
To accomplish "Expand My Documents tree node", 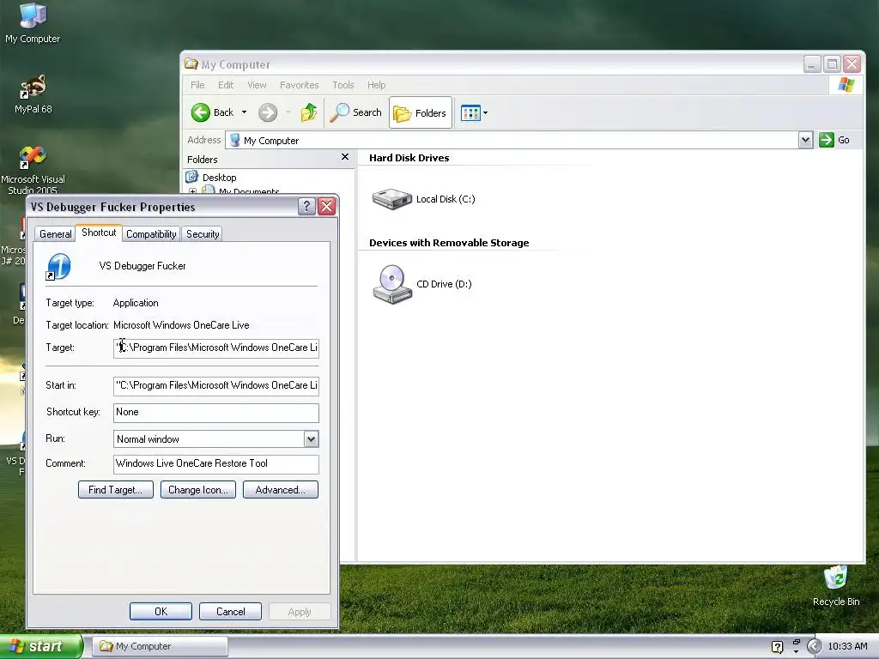I will pos(193,191).
